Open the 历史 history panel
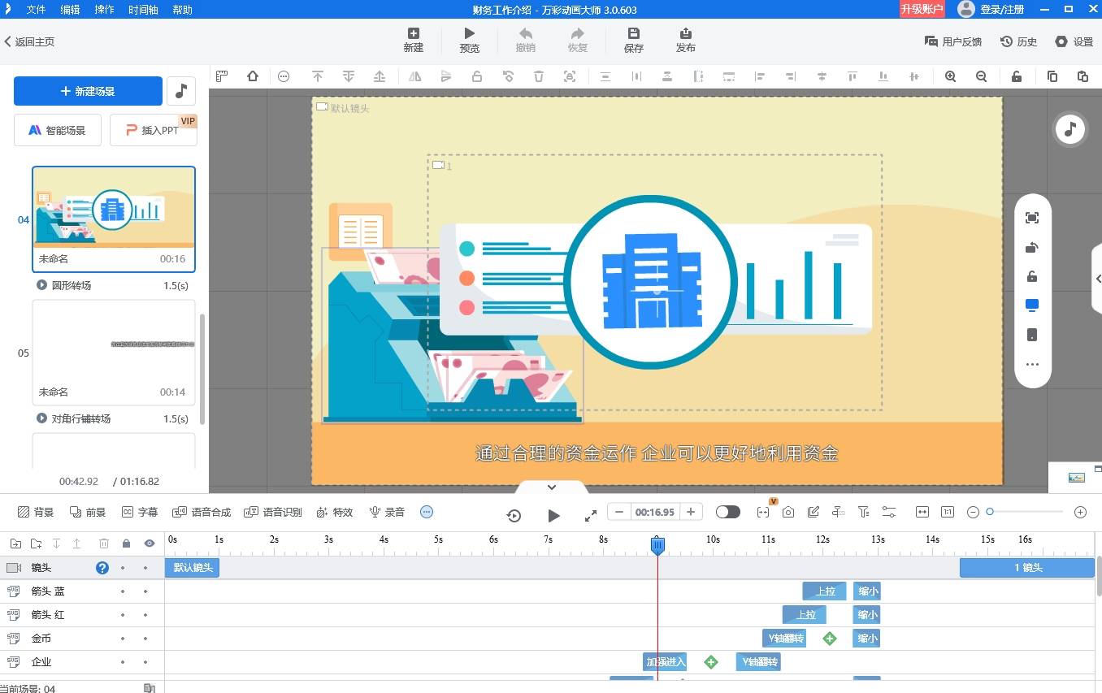1102x693 pixels. (x=1018, y=41)
